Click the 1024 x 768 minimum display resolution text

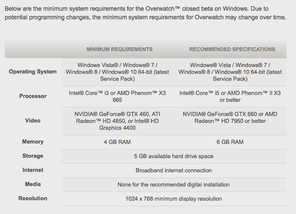coord(174,199)
